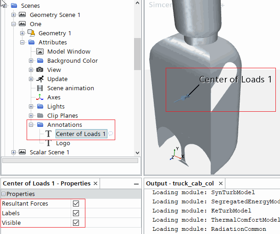Viewport: 280px width, 234px height.
Task: Click the Geometry Scene 1 image icon
Action: tap(22, 15)
